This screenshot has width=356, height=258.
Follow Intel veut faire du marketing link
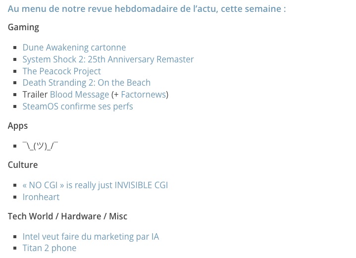point(91,237)
